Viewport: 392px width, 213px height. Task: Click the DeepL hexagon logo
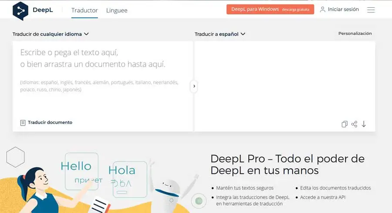click(x=20, y=11)
